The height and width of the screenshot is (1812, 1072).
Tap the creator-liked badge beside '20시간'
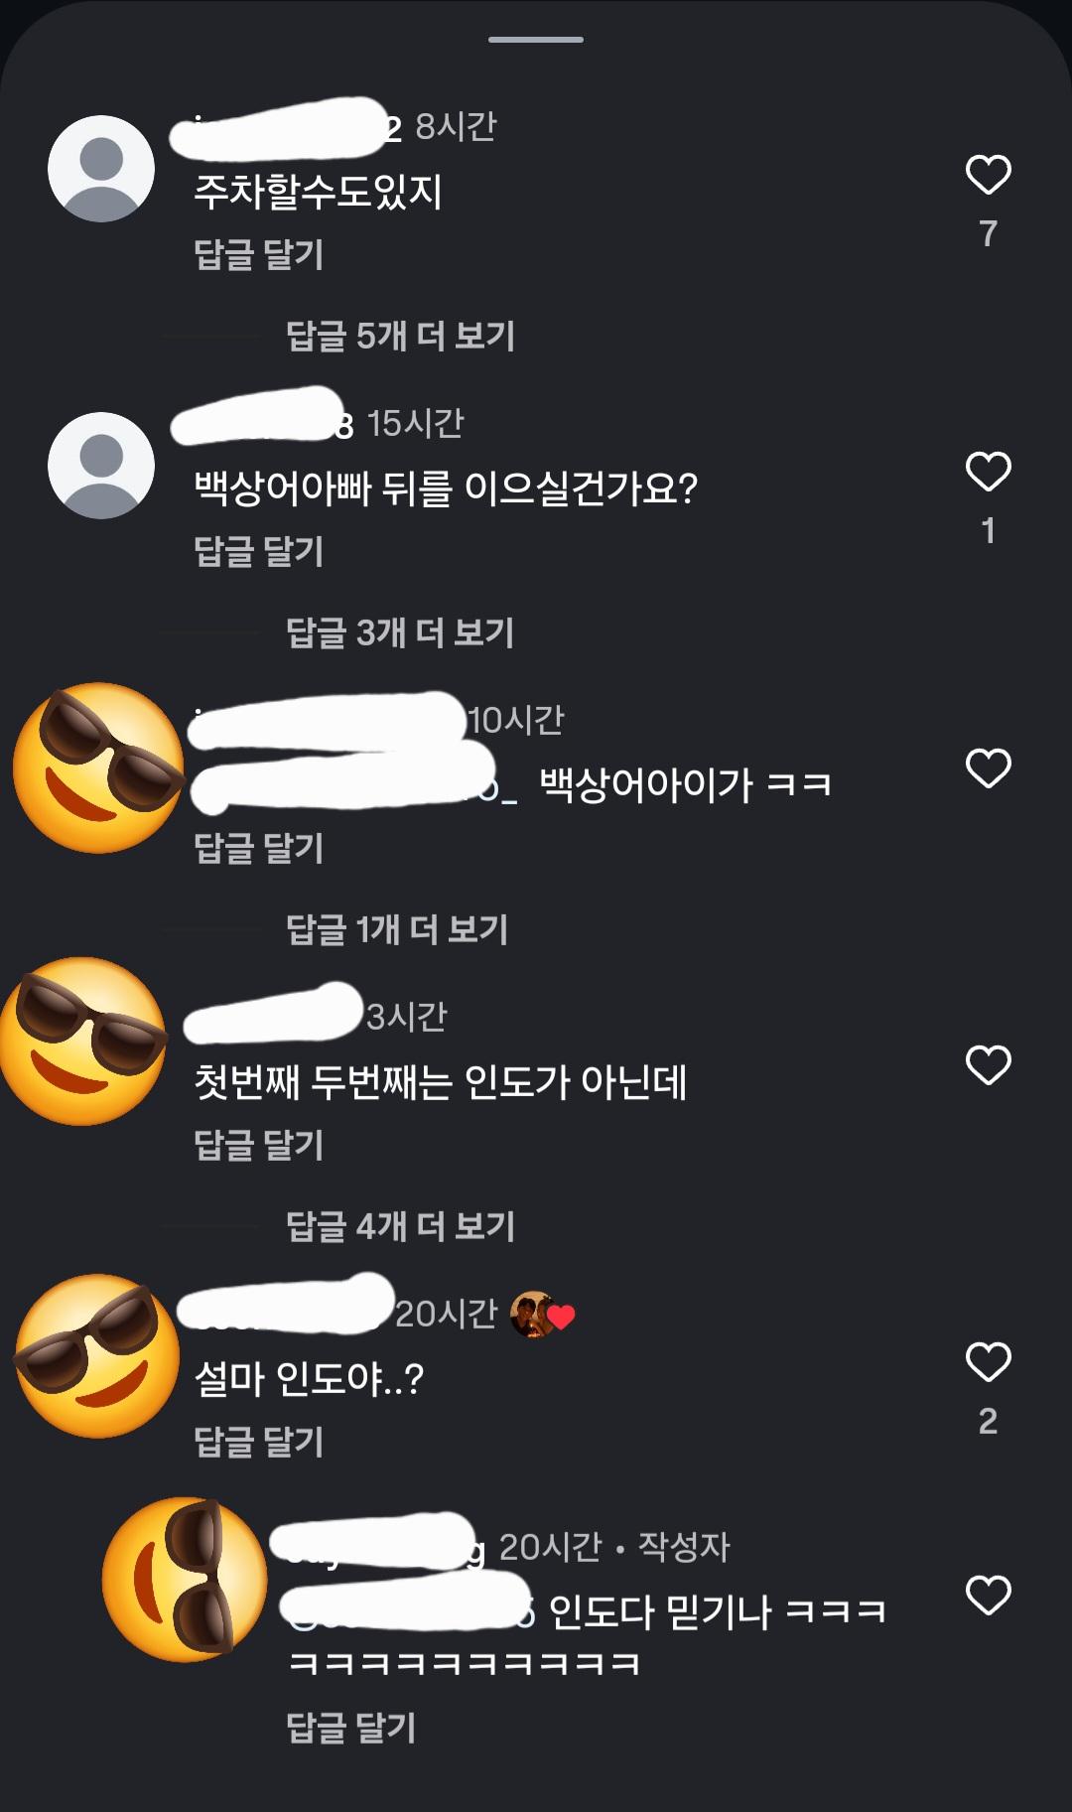coord(542,1315)
